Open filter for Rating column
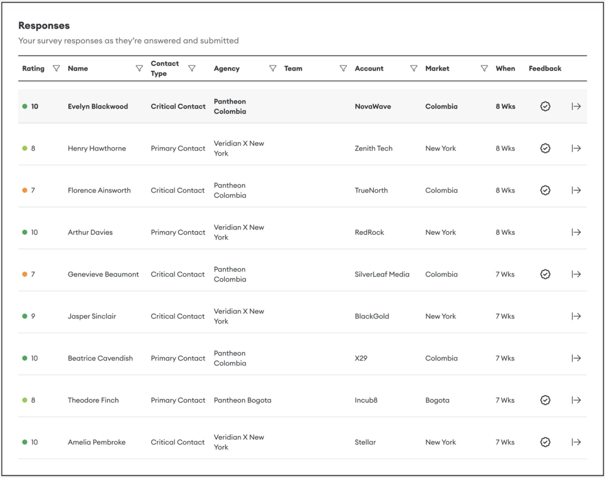605x478 pixels. click(x=56, y=68)
